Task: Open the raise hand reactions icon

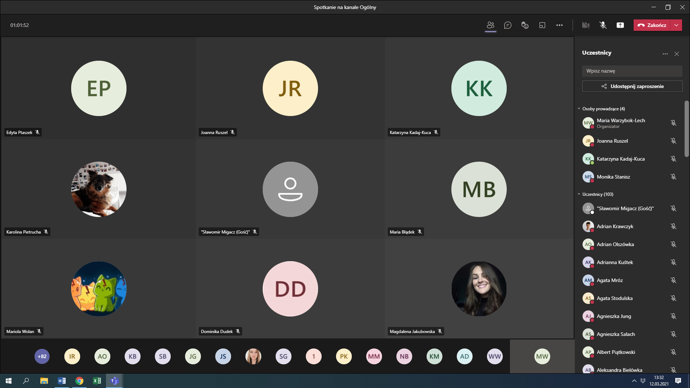Action: point(525,25)
